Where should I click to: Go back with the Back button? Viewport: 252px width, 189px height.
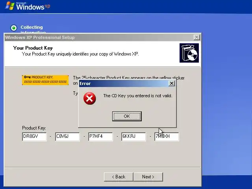(x=119, y=177)
